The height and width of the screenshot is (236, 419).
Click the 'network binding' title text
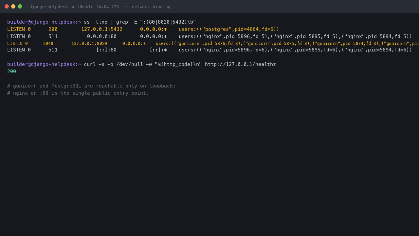pyautogui.click(x=151, y=7)
